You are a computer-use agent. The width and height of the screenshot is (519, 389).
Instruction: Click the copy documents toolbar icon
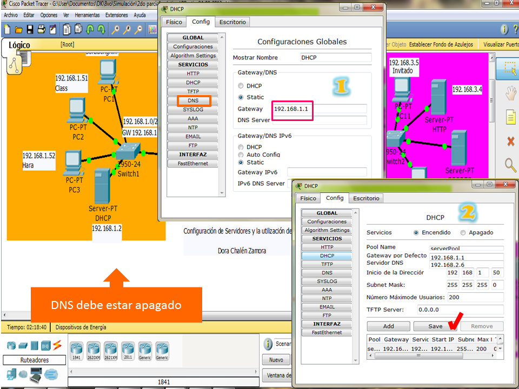(x=67, y=29)
